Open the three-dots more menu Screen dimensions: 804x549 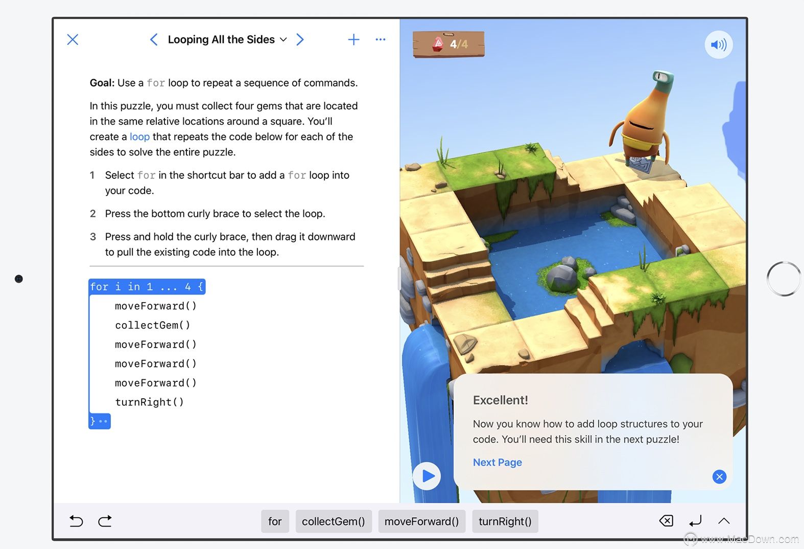pyautogui.click(x=381, y=39)
